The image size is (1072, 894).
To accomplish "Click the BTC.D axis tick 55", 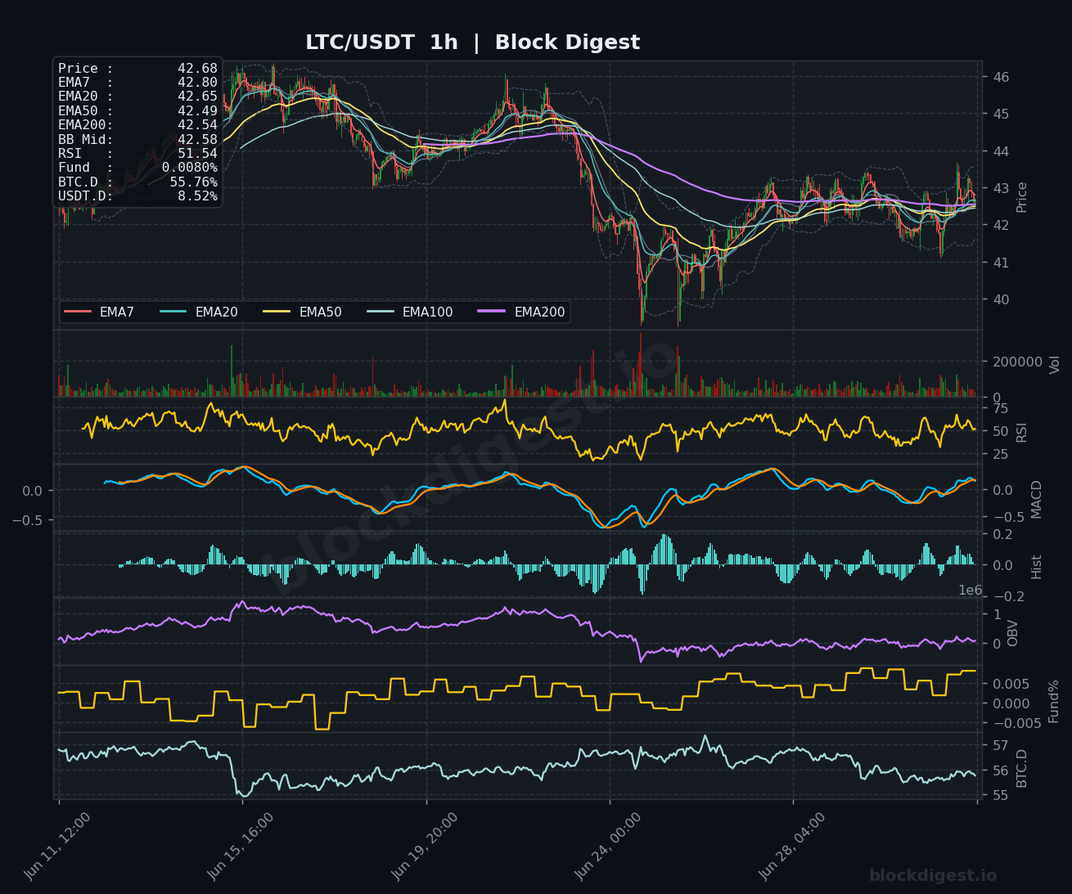I will [x=1001, y=795].
